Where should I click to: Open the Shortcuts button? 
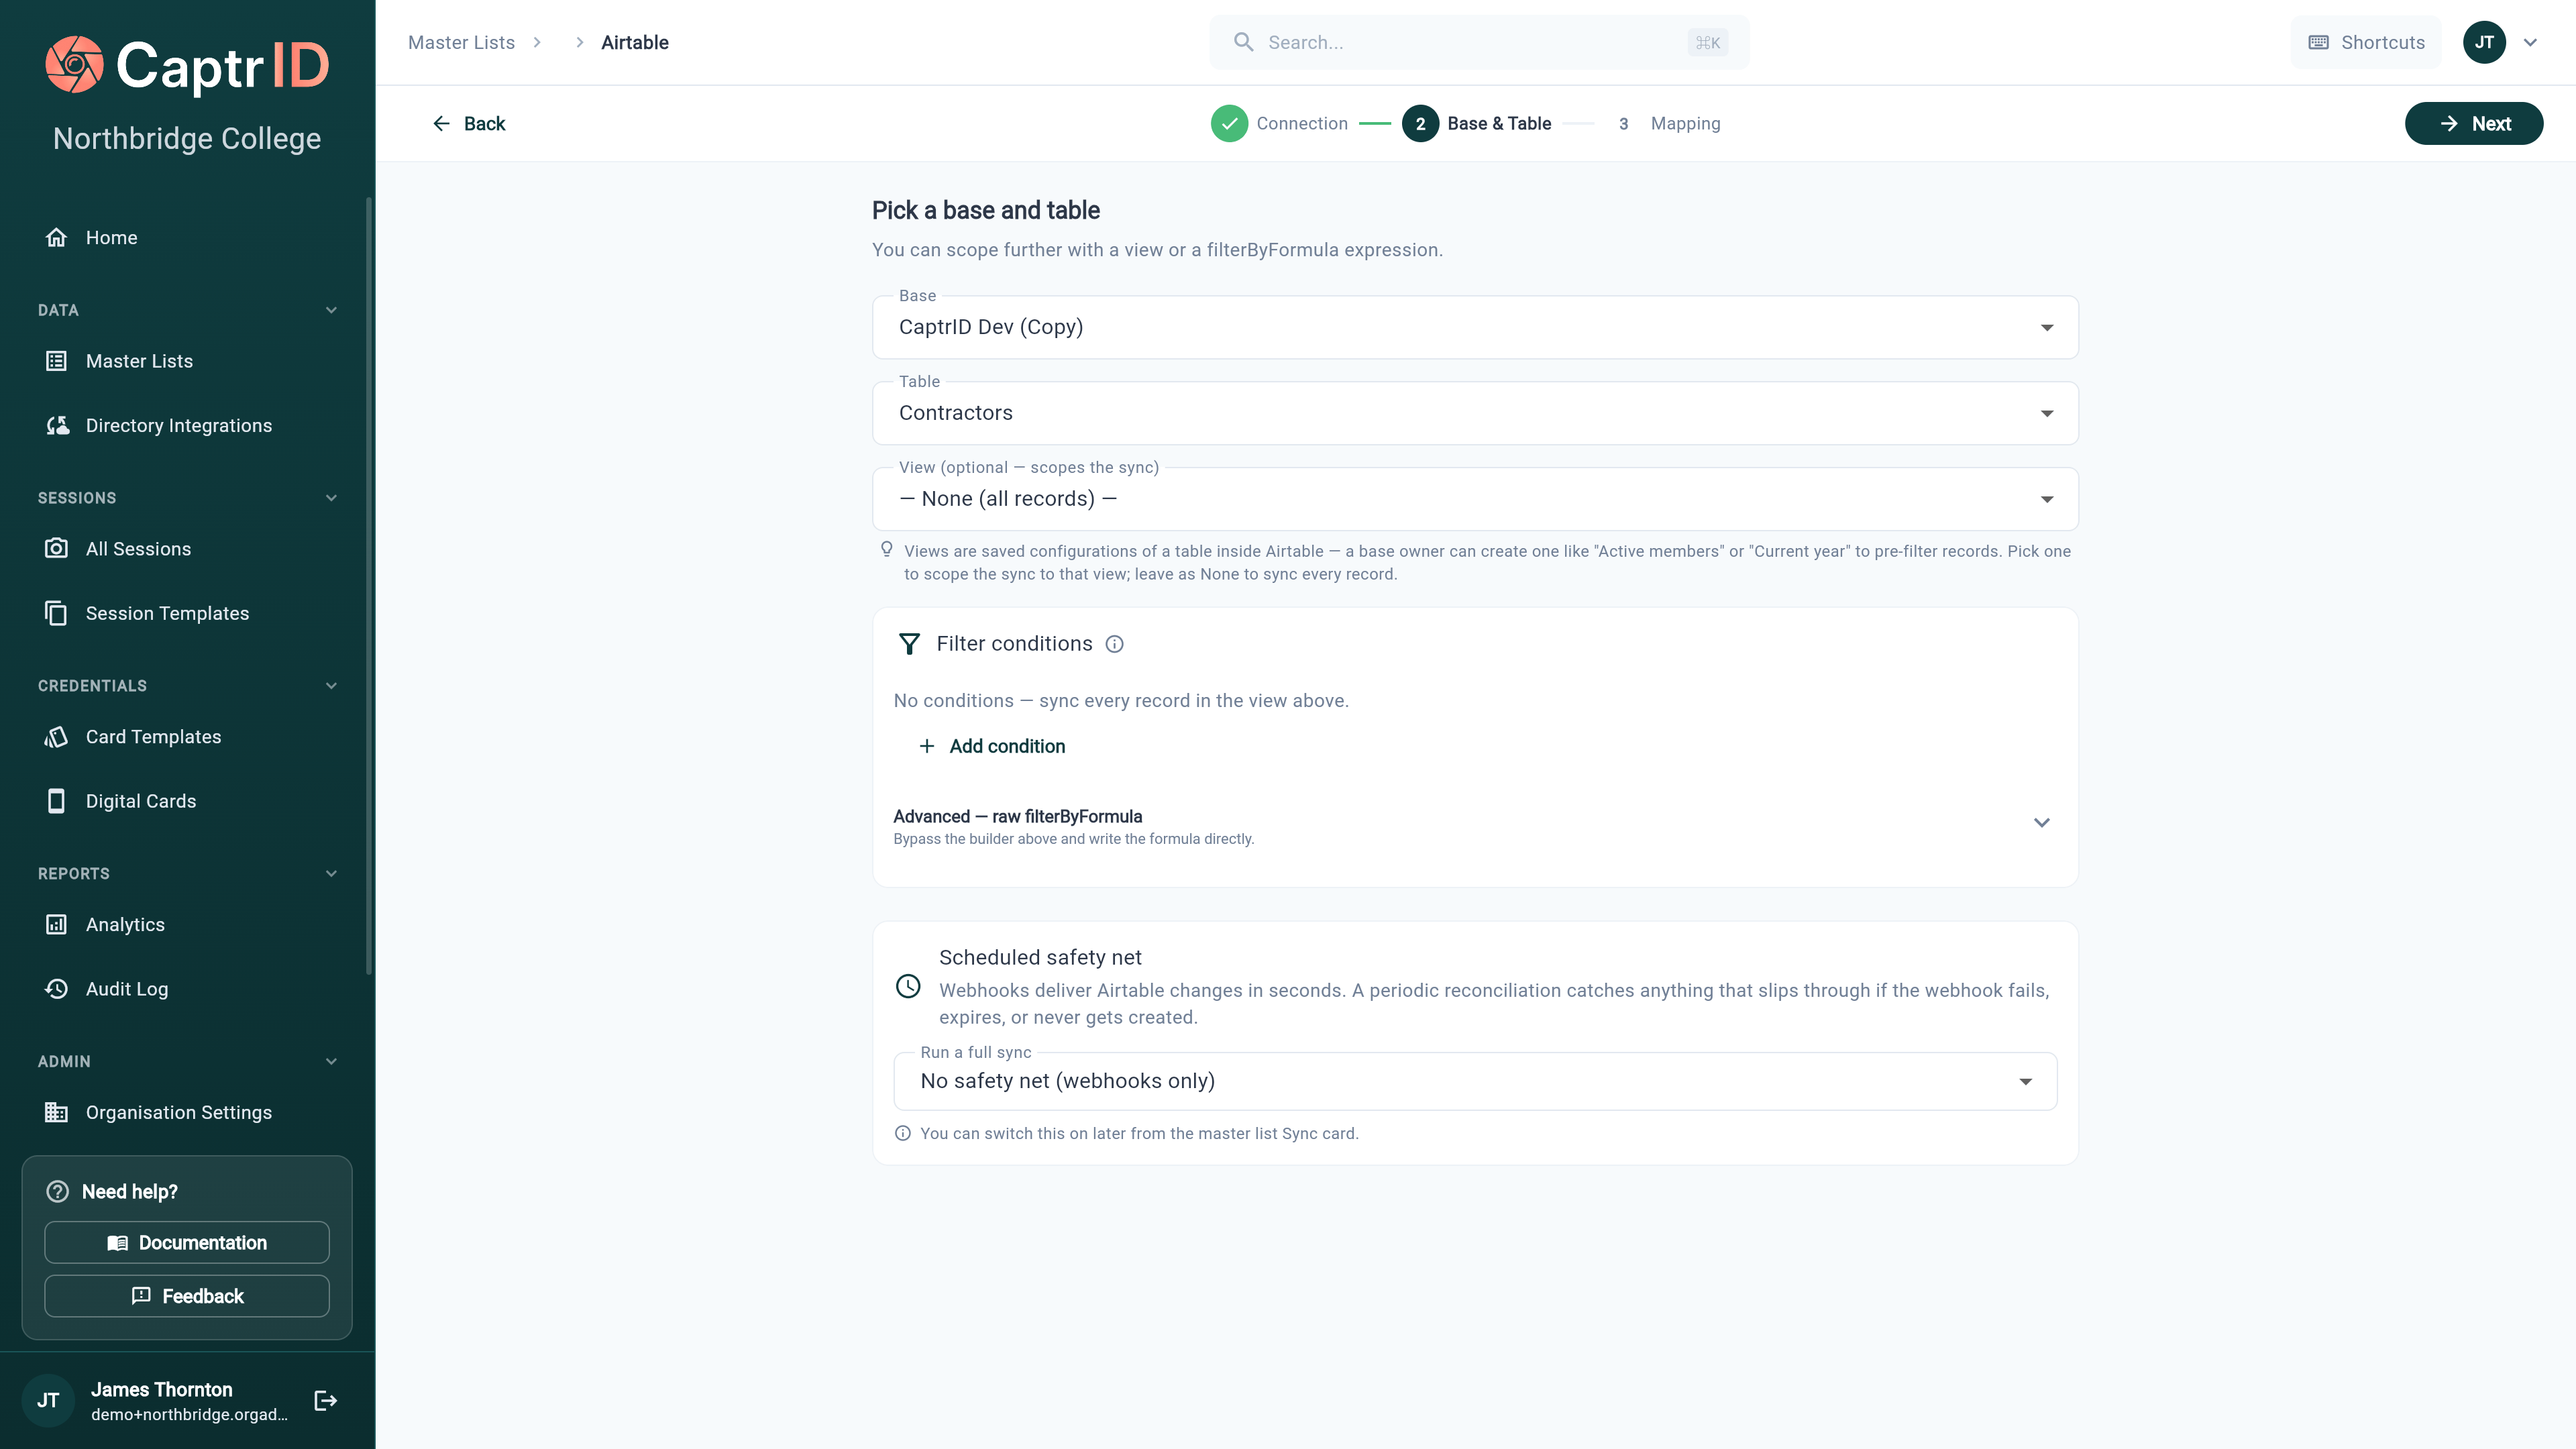pyautogui.click(x=2366, y=42)
